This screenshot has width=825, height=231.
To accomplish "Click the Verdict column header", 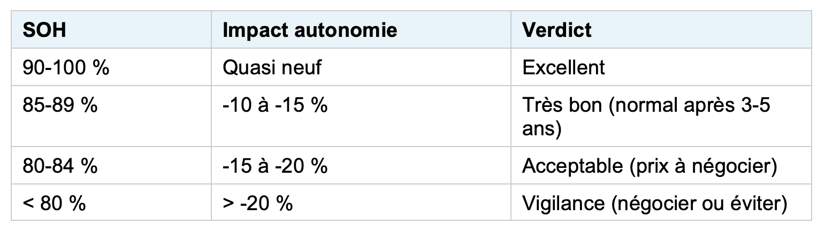I will pos(557,30).
